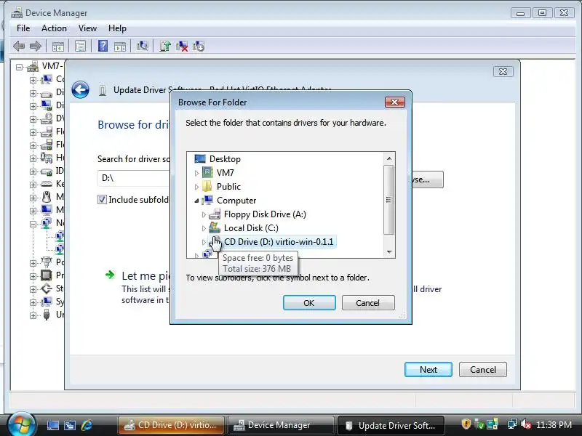The width and height of the screenshot is (582, 436).
Task: Click the 11:38 PM clock
Action: click(x=554, y=424)
